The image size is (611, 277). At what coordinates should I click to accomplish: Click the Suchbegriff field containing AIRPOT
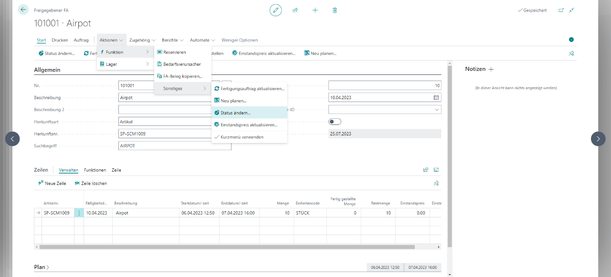174,146
